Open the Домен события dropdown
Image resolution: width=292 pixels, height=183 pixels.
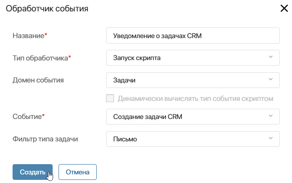pyautogui.click(x=193, y=80)
